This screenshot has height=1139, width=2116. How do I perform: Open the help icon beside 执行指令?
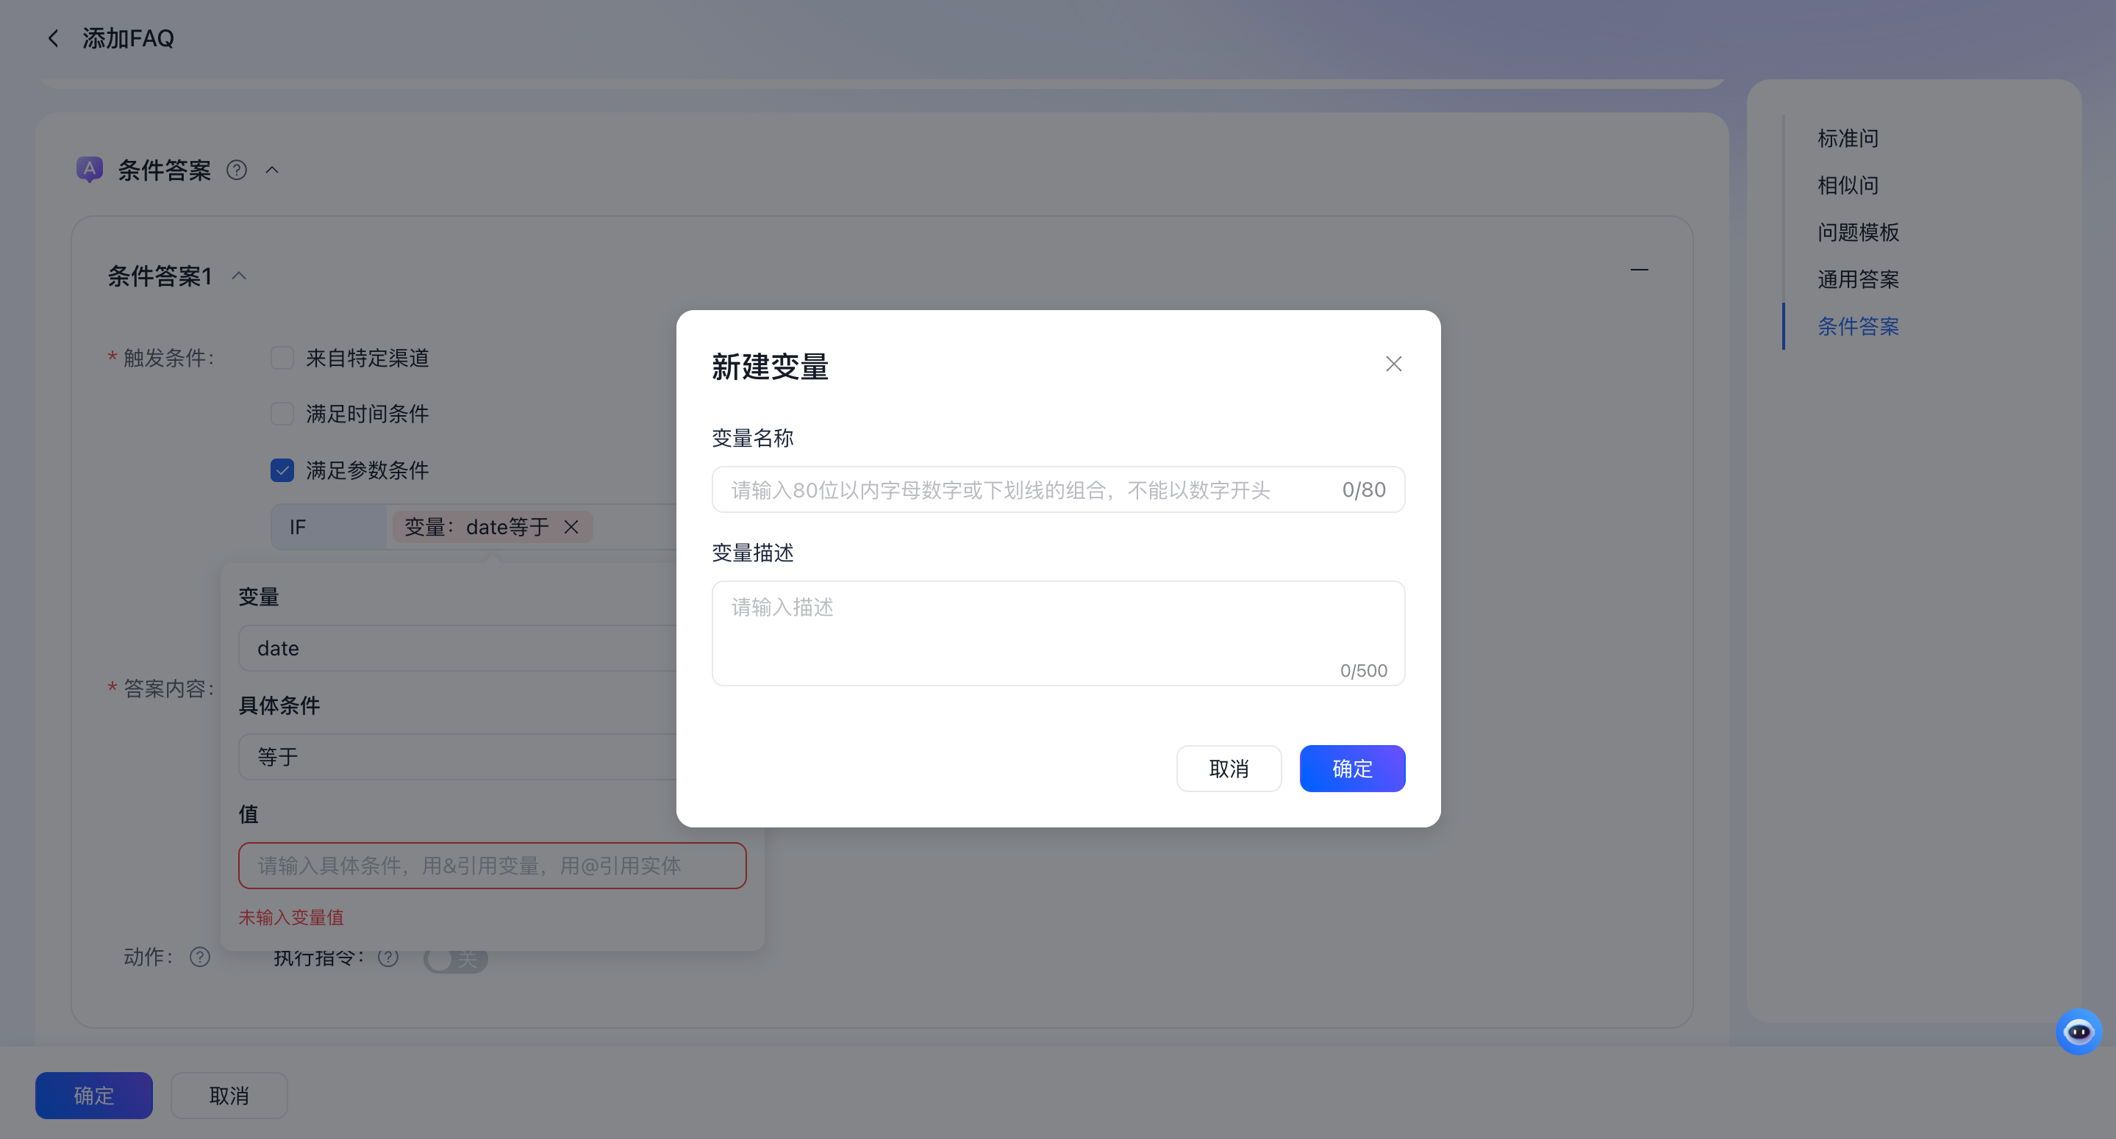tap(387, 957)
